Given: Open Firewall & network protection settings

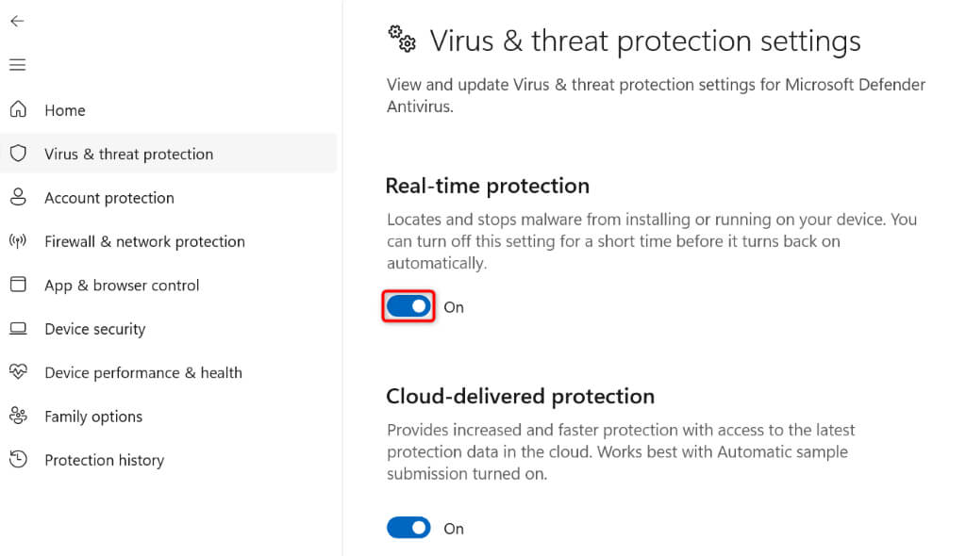Looking at the screenshot, I should [143, 241].
